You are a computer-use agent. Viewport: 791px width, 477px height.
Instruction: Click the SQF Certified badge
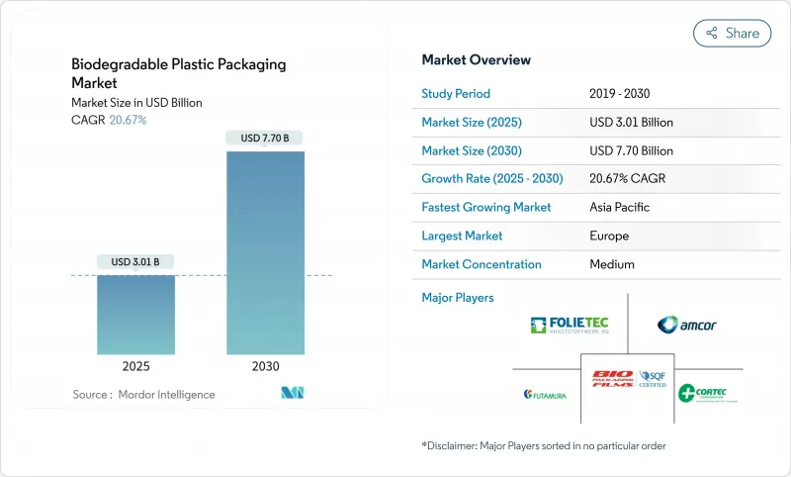pyautogui.click(x=654, y=380)
